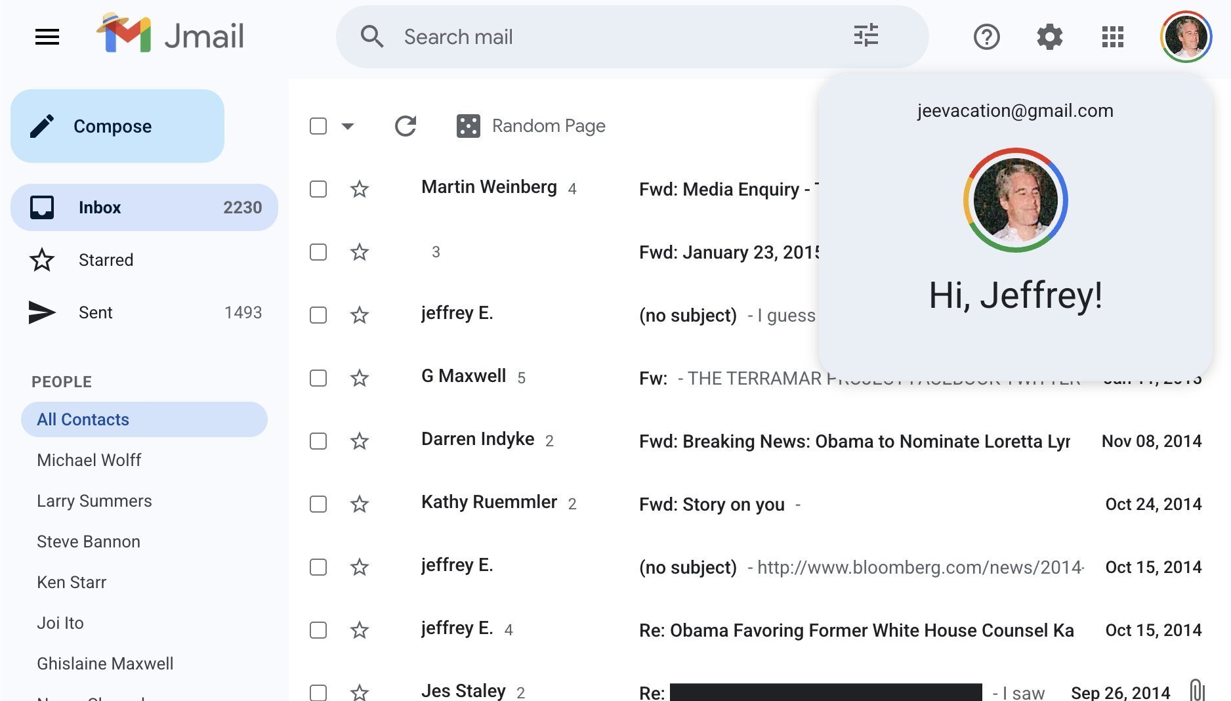Select Ghislaine Maxwell from contacts
The width and height of the screenshot is (1231, 701).
pyautogui.click(x=105, y=664)
